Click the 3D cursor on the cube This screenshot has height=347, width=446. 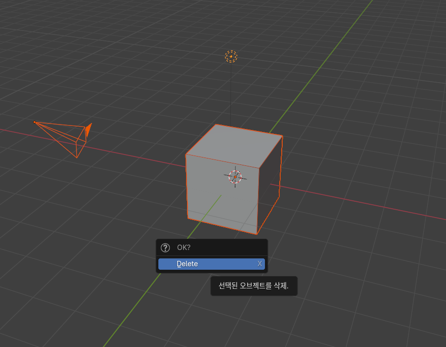point(235,177)
